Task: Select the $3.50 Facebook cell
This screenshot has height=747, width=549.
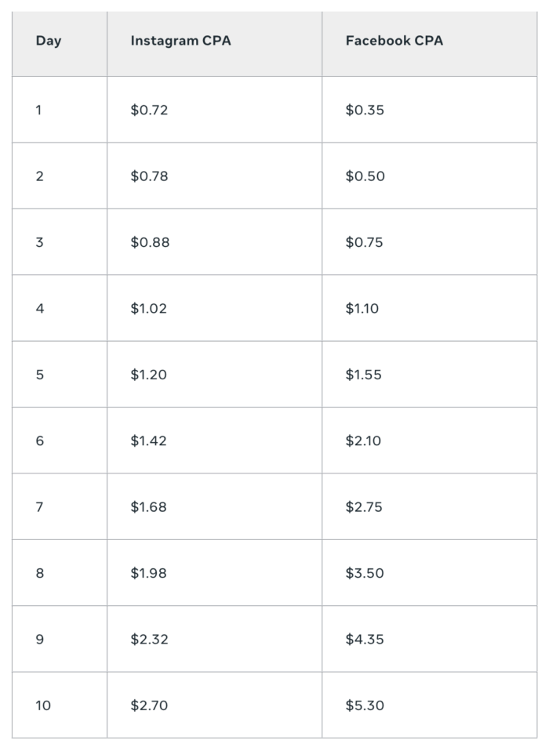Action: tap(365, 573)
